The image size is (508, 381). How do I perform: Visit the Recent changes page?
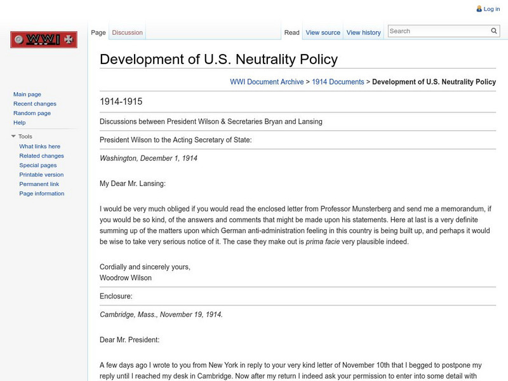pyautogui.click(x=36, y=104)
